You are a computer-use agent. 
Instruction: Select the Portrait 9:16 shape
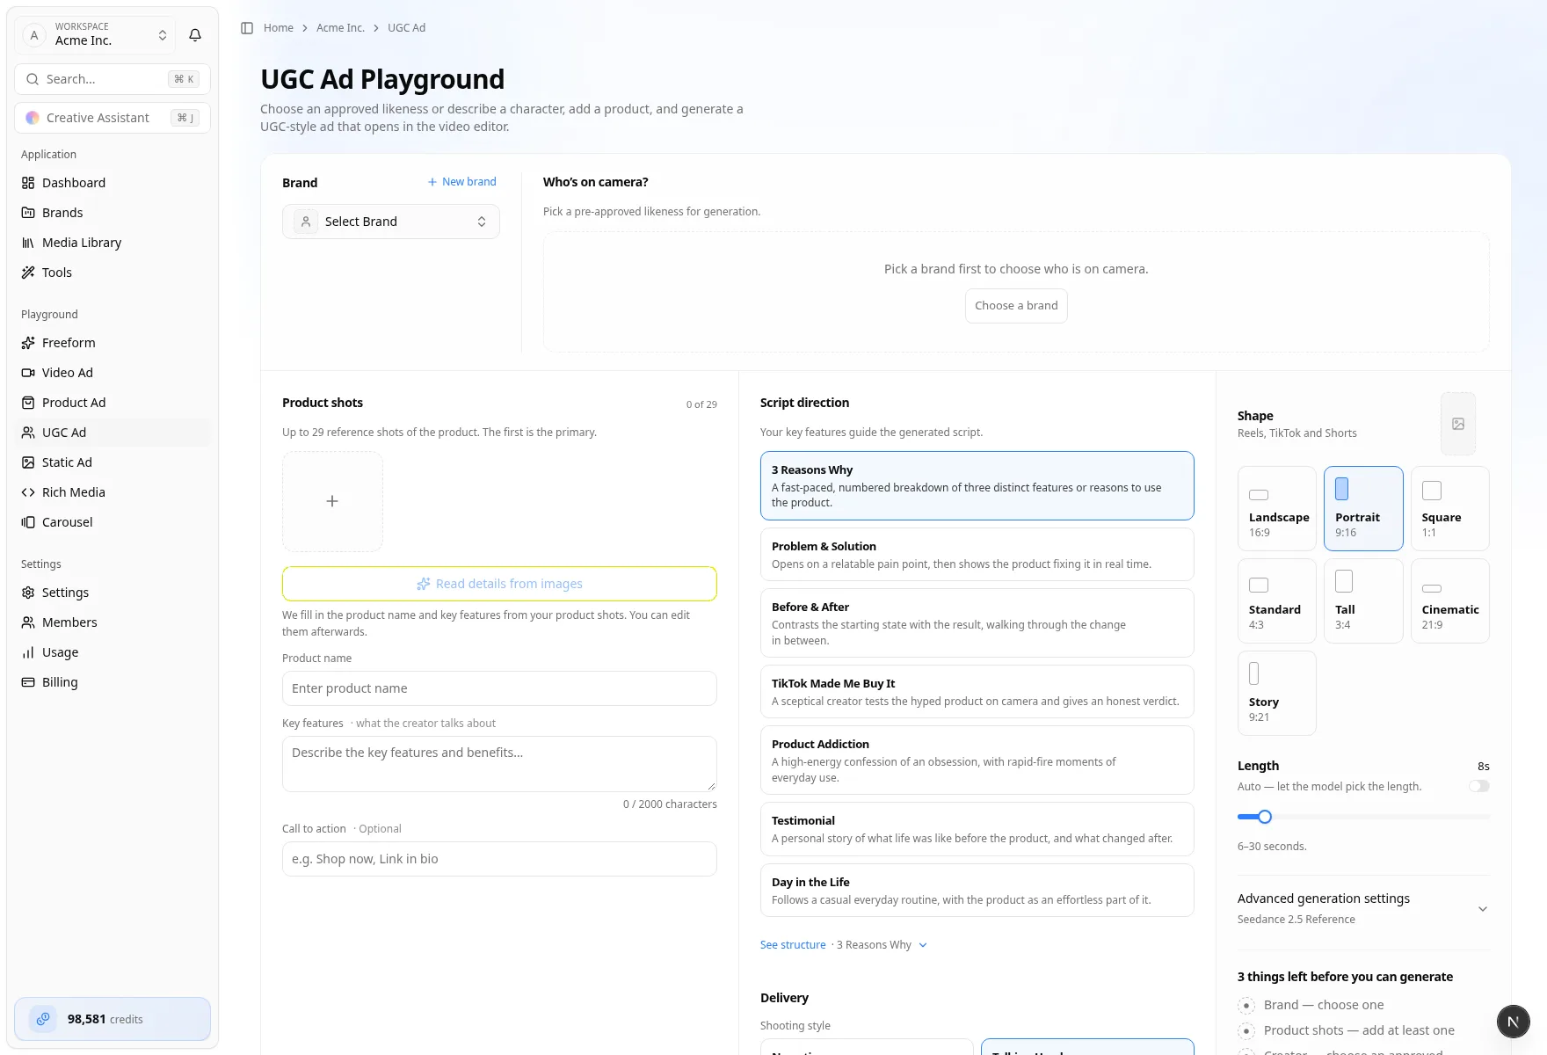pyautogui.click(x=1363, y=508)
